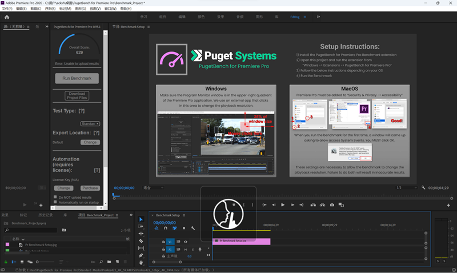Open the 序列(S) menu
This screenshot has height=273, width=457.
[x=50, y=9]
